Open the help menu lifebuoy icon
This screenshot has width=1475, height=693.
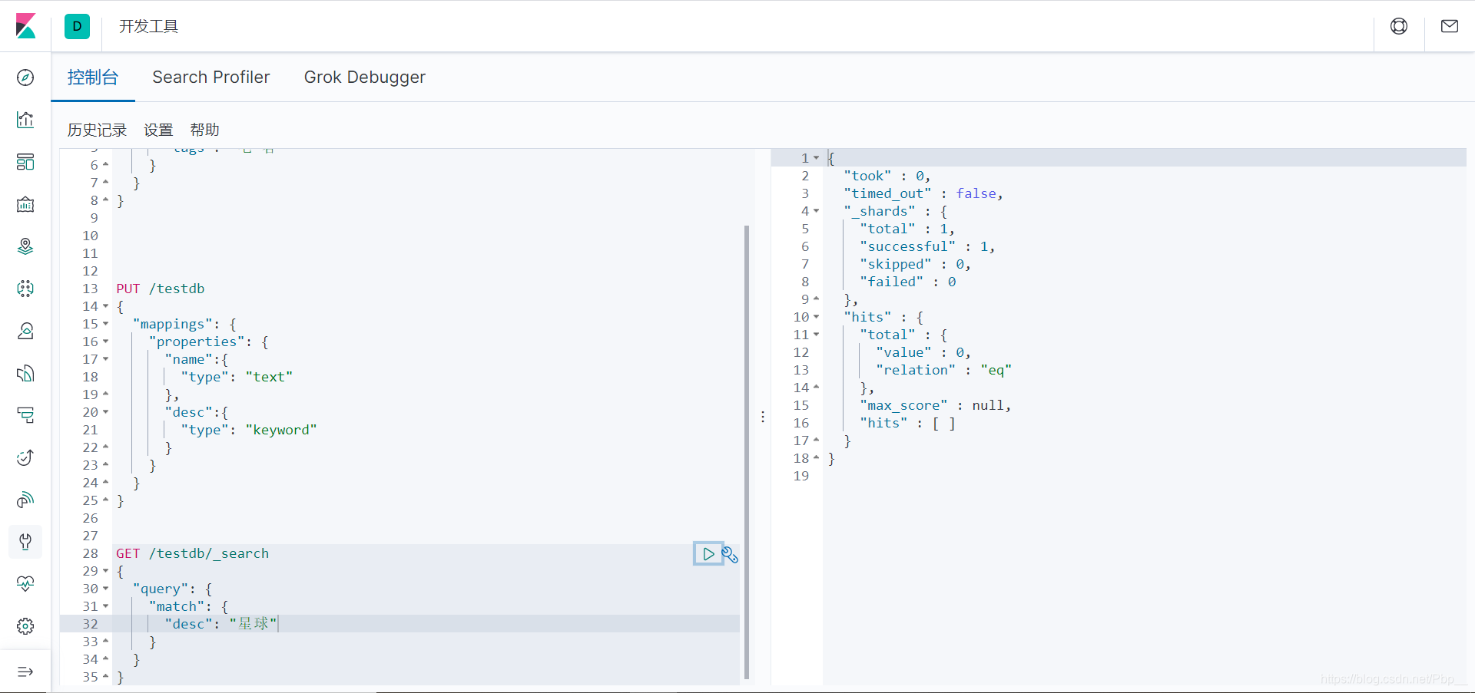click(x=1399, y=26)
